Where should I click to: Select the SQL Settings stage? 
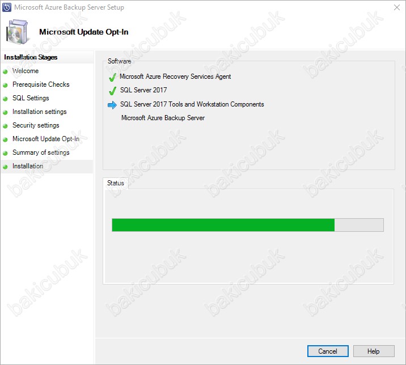(31, 98)
